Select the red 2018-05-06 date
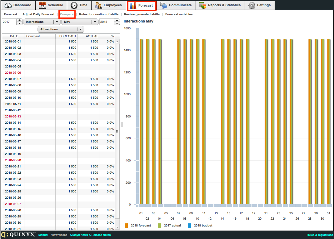This screenshot has height=239, width=334. click(13, 72)
